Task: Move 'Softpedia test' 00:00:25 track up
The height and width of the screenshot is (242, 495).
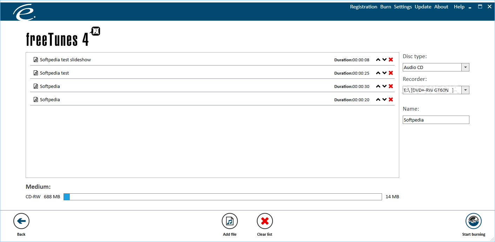Action: (x=378, y=73)
